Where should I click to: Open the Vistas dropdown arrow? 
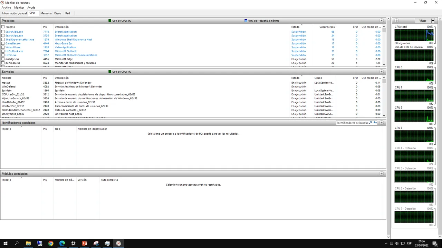point(433,21)
